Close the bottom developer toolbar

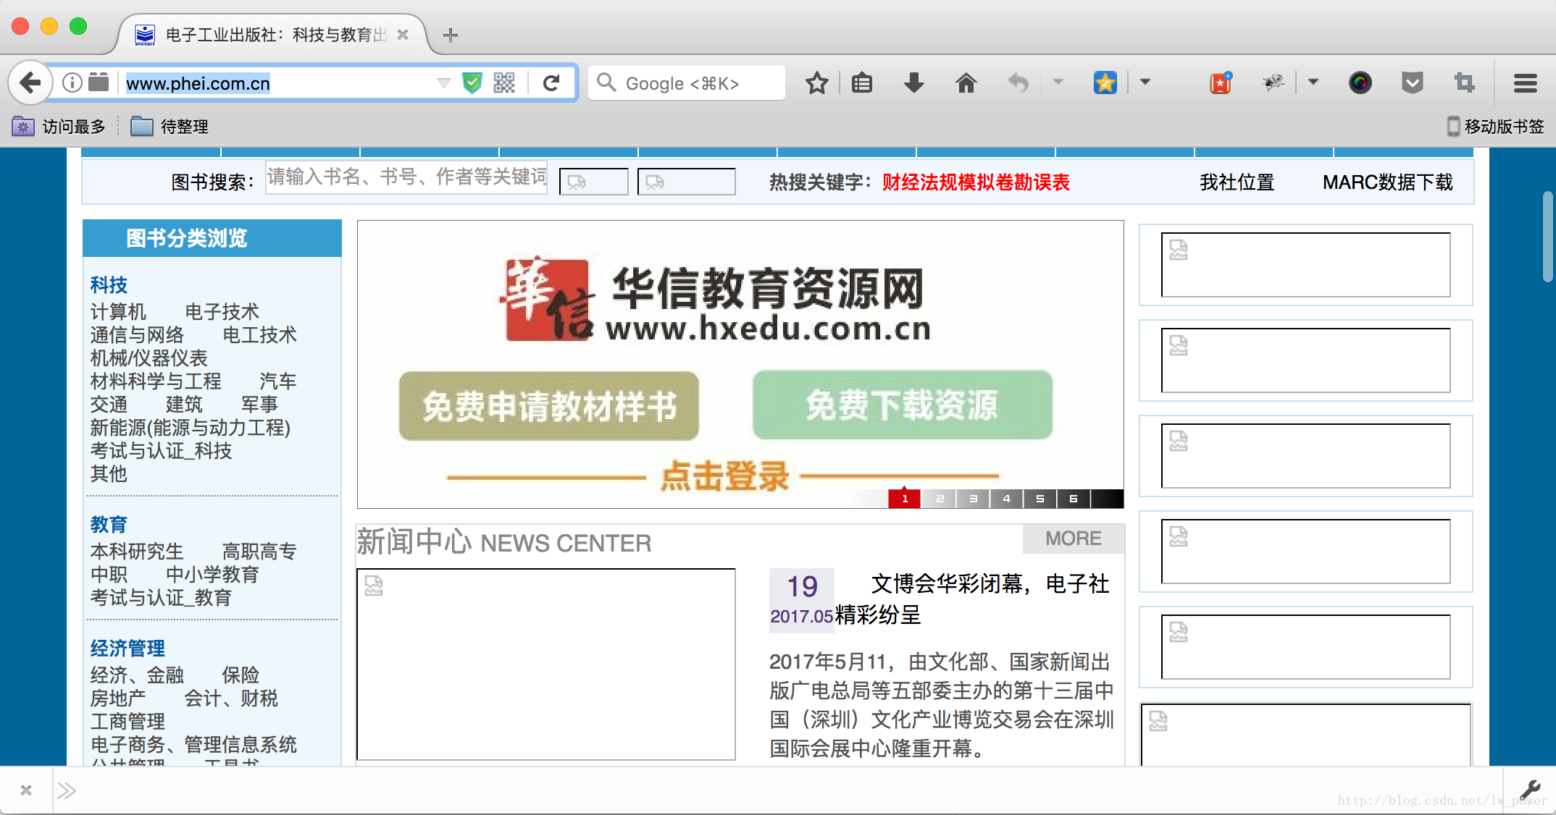click(26, 790)
